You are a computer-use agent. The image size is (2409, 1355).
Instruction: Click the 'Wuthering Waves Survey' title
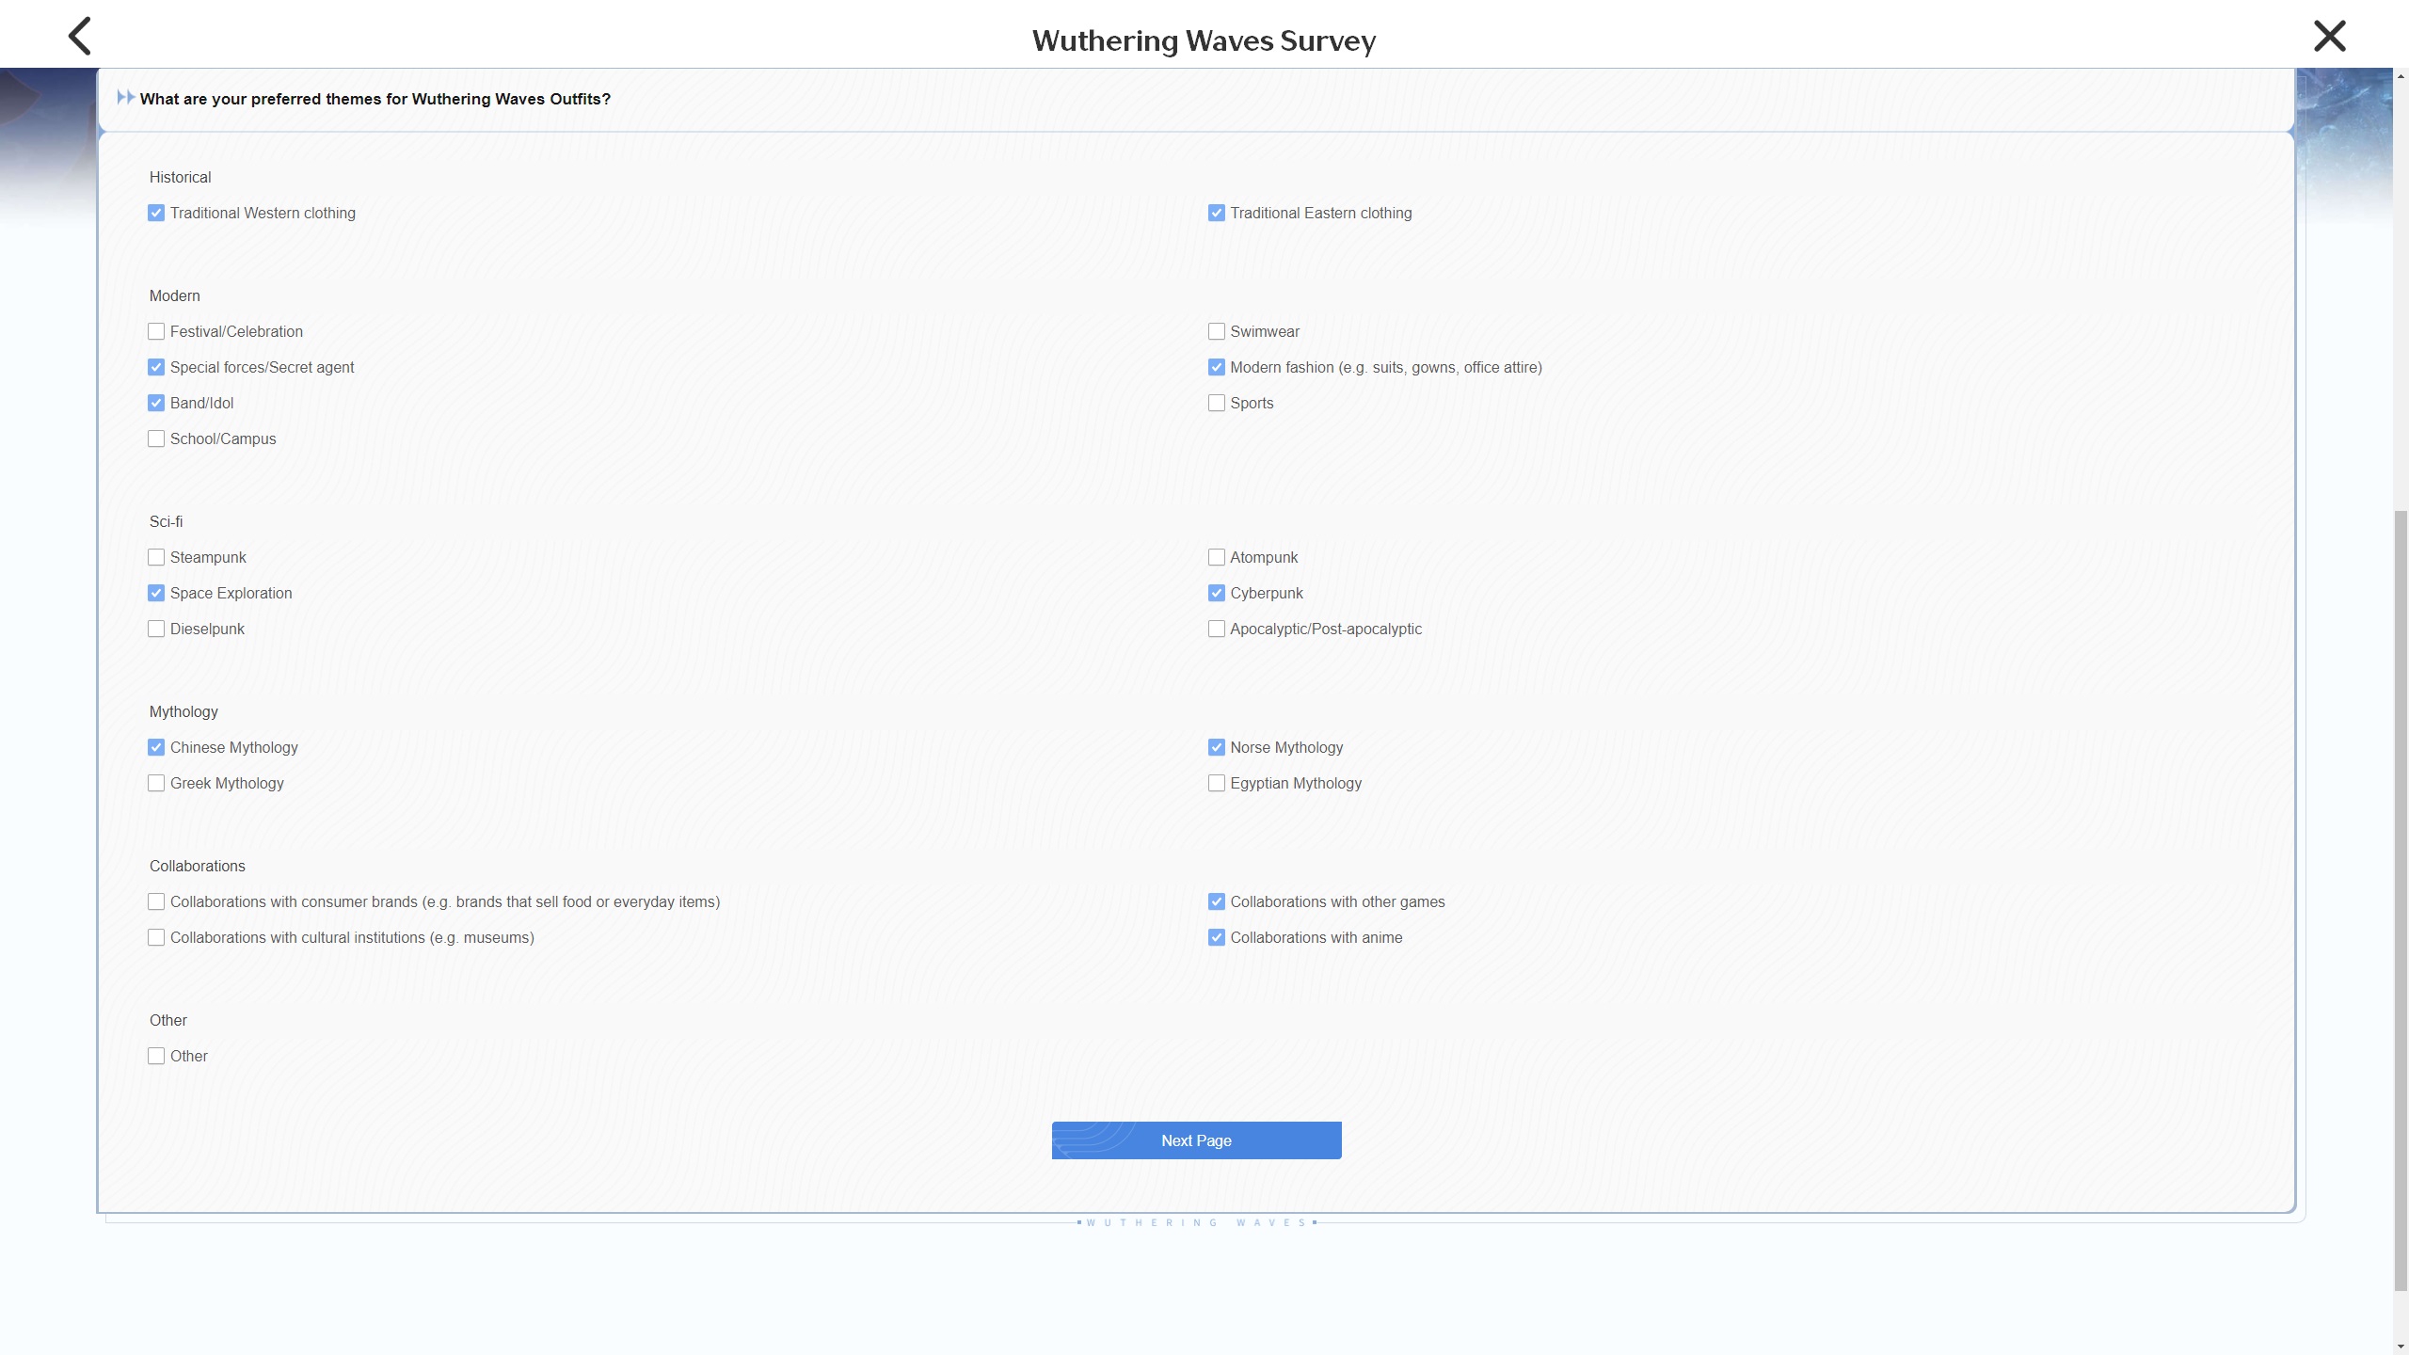click(x=1204, y=40)
